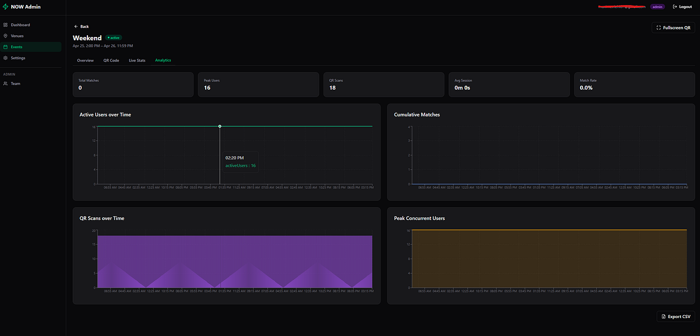Click the NOW Admin lightning logo icon
This screenshot has height=336, width=700.
point(6,7)
